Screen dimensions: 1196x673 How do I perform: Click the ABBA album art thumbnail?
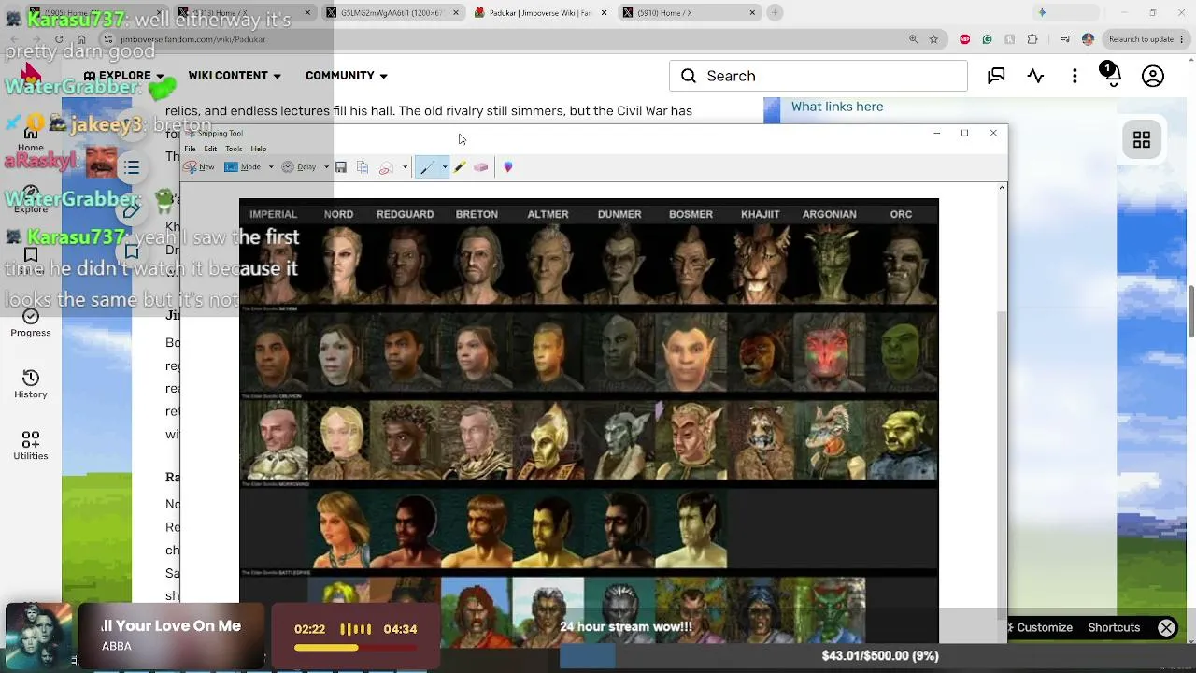pos(39,637)
